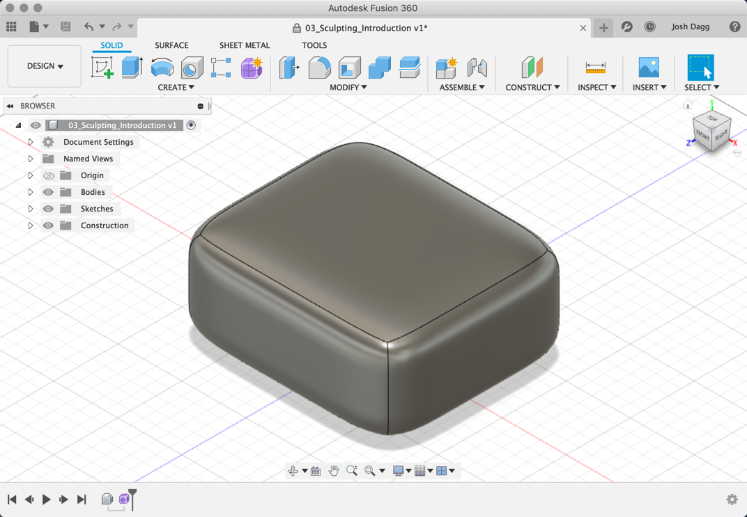Show the hidden Origin folder
This screenshot has height=517, width=747.
point(49,175)
